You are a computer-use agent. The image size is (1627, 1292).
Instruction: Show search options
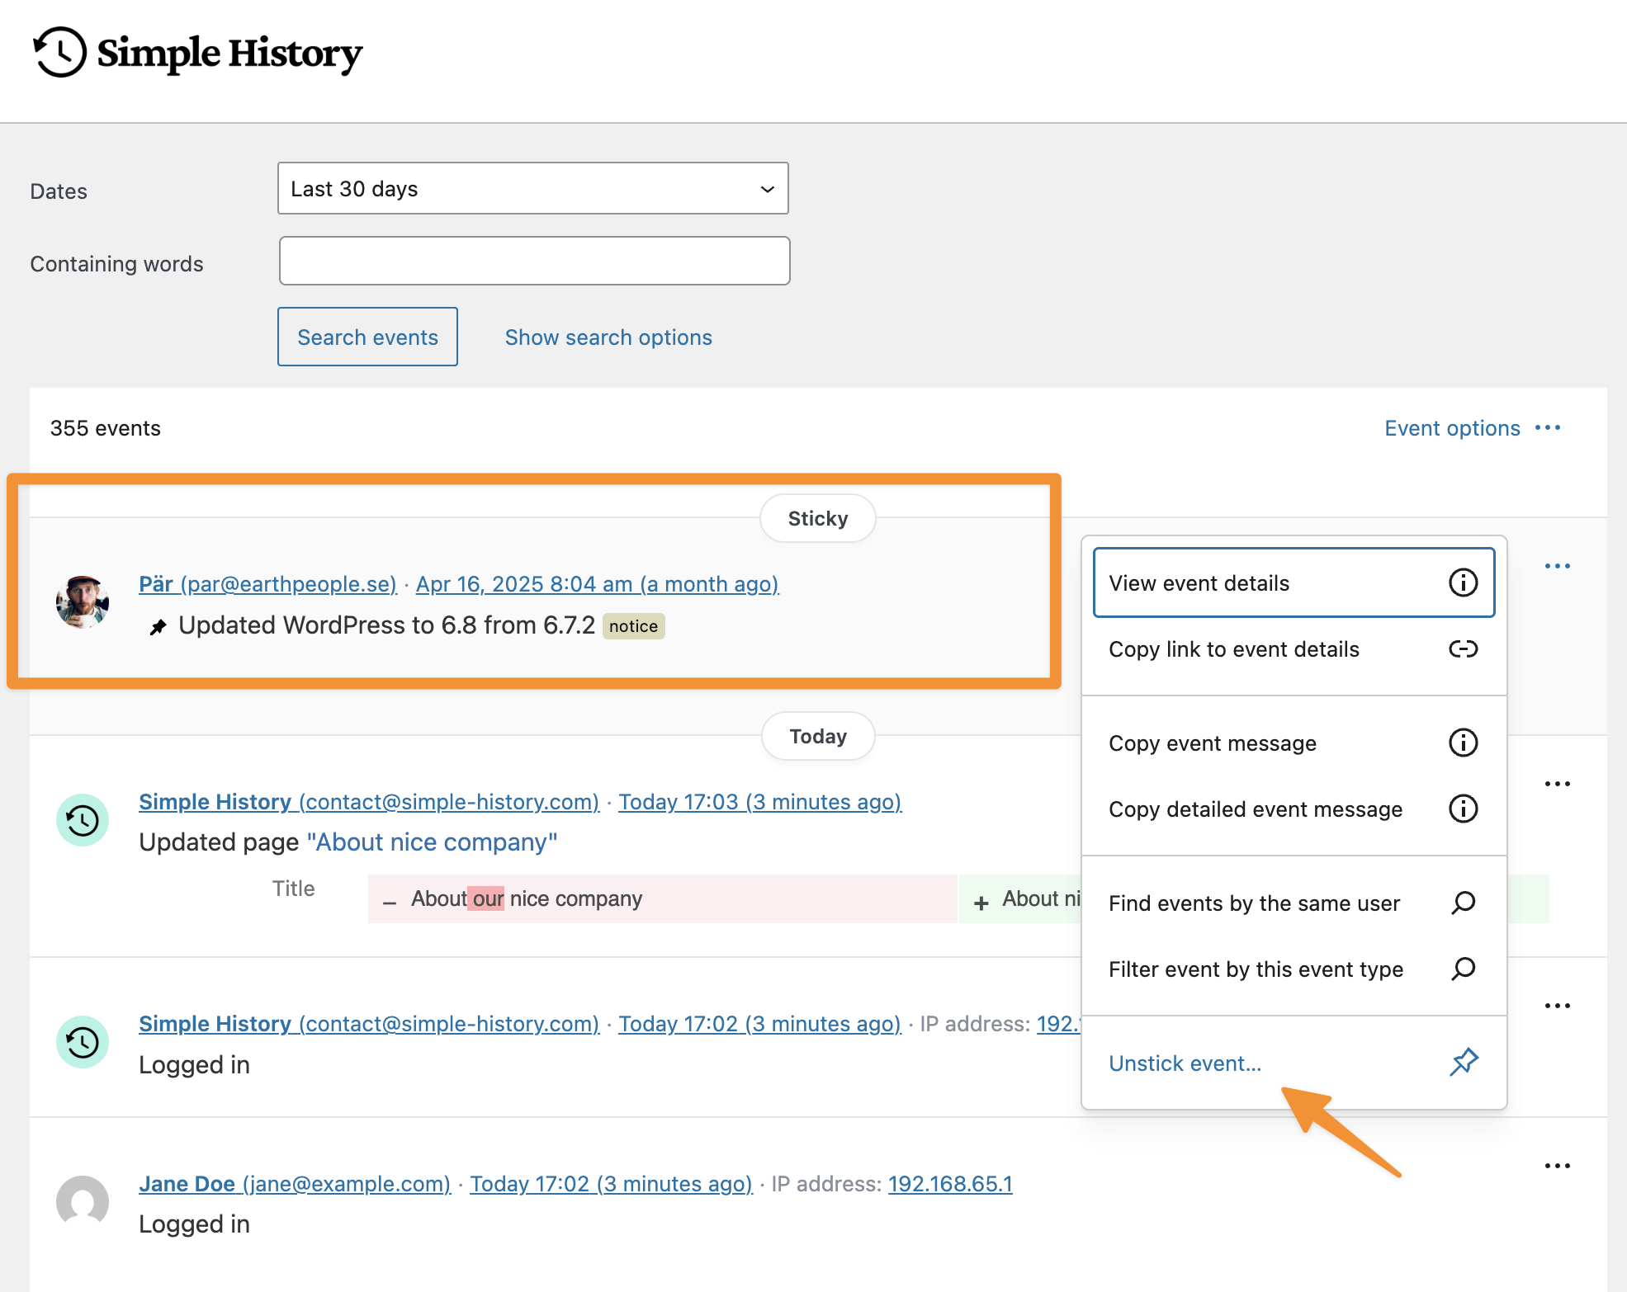click(608, 337)
